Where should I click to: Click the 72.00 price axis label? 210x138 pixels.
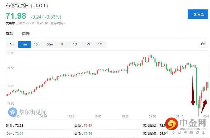tap(11, 86)
